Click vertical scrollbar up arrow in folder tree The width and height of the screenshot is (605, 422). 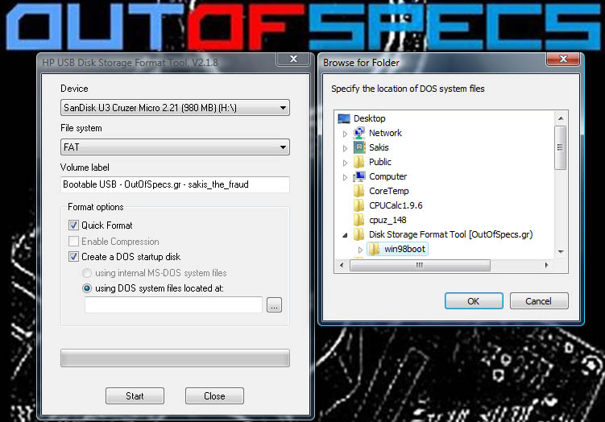click(x=561, y=118)
